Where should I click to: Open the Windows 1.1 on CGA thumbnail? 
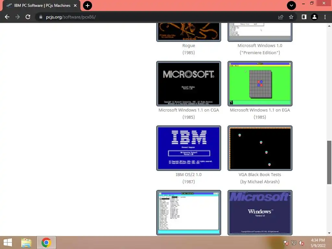(x=189, y=84)
